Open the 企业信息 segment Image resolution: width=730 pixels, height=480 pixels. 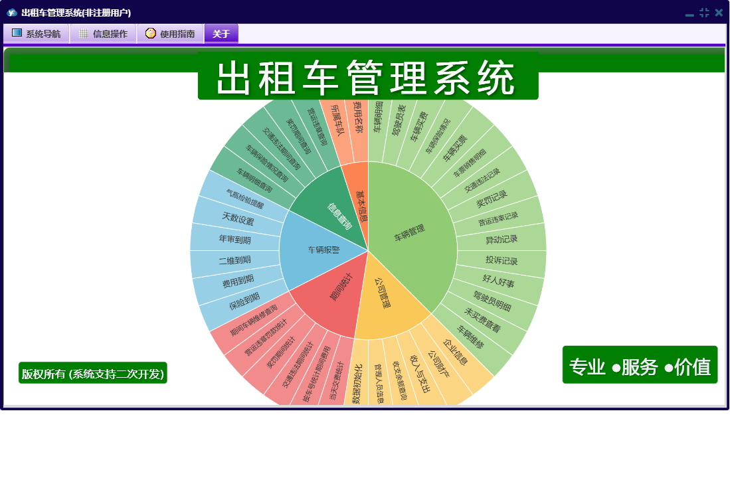(x=455, y=352)
